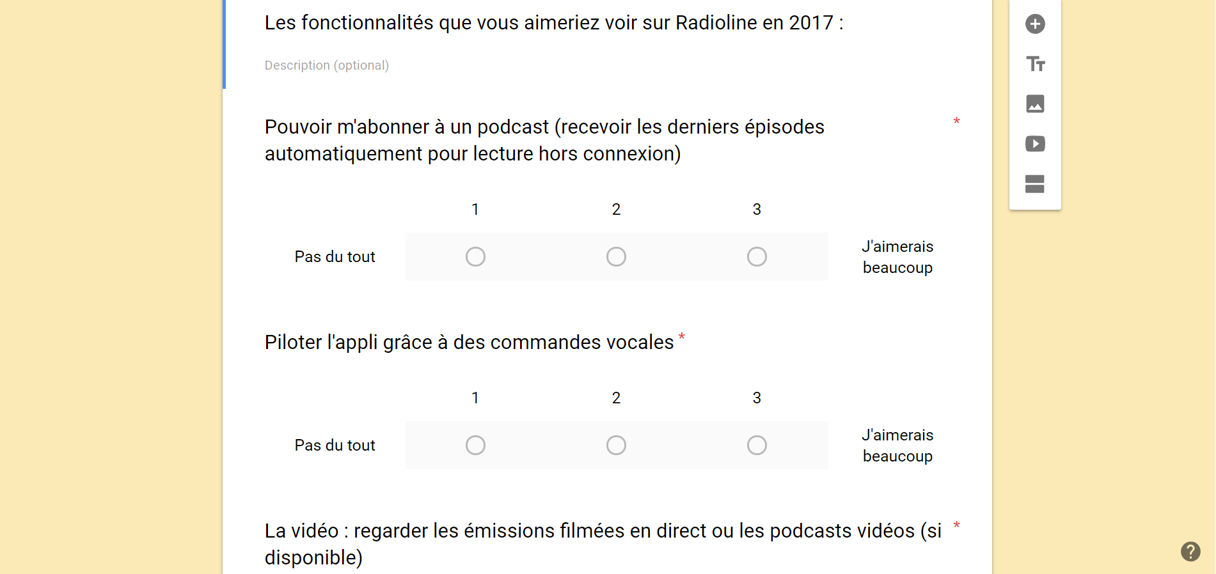Choose rating 3 for the voice commands question
1216x574 pixels.
click(x=757, y=445)
